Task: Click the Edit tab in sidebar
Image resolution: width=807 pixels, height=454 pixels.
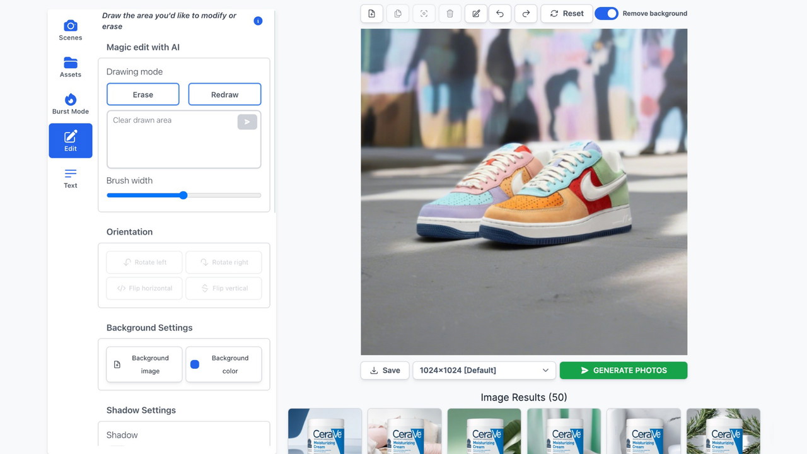Action: coord(71,141)
